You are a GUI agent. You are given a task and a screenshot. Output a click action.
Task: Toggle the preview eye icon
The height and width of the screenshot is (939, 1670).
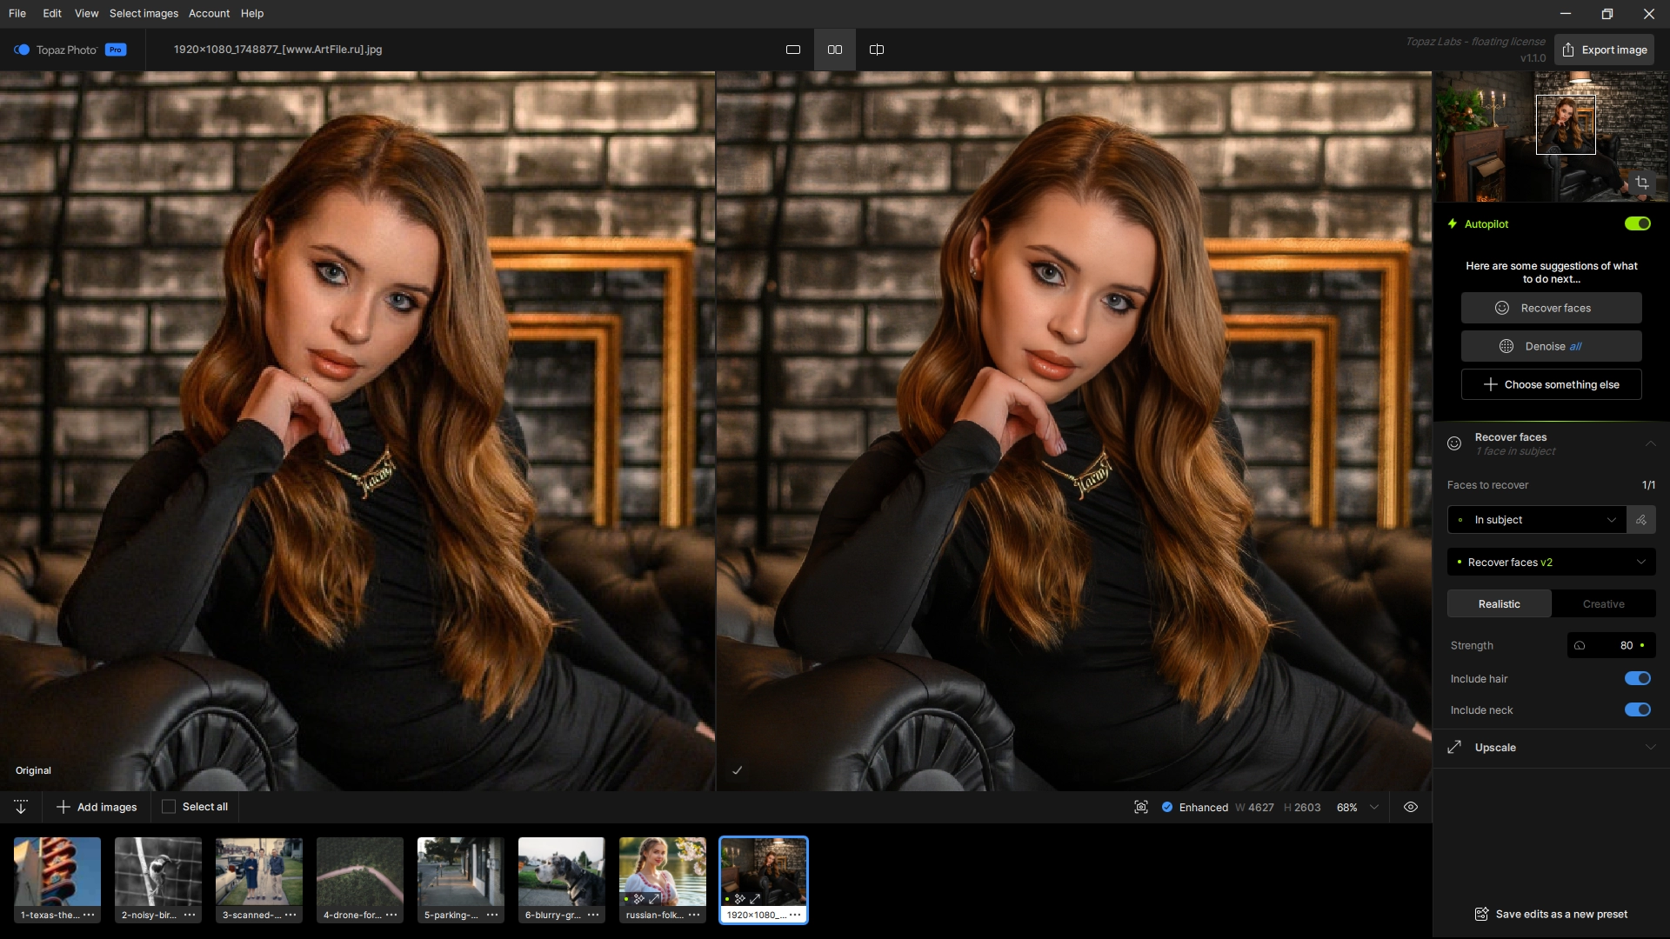(x=1411, y=807)
